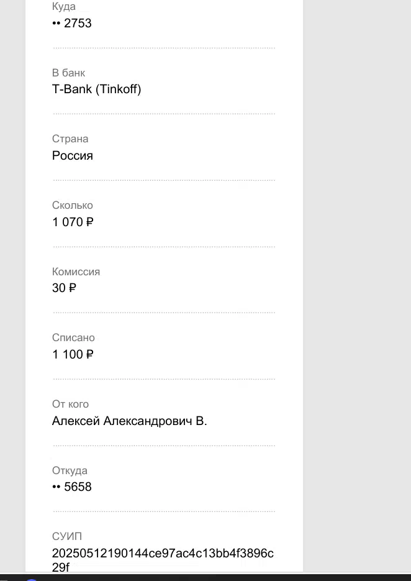Viewport: 411px width, 581px height.
Task: Click the blue icon in the bottom bar
Action: coord(32,579)
